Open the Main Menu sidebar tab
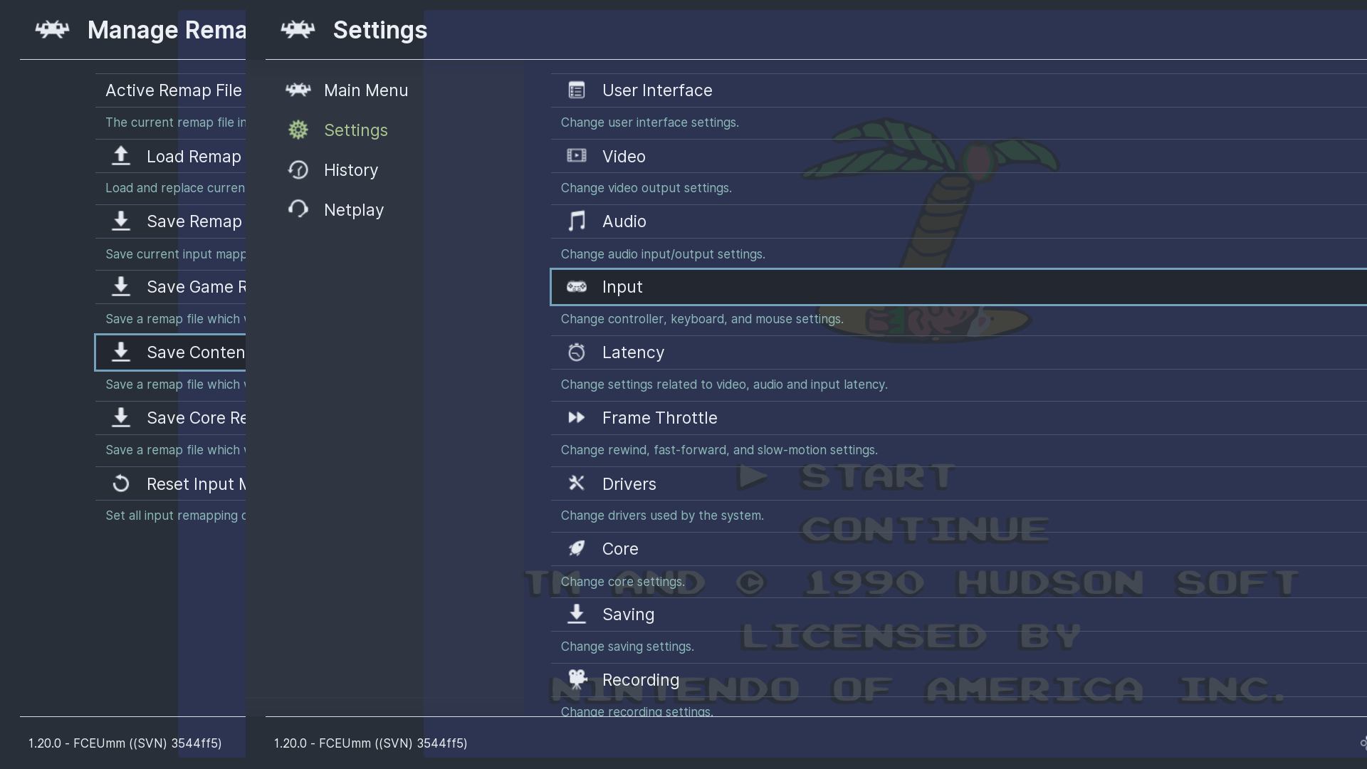 click(x=365, y=90)
